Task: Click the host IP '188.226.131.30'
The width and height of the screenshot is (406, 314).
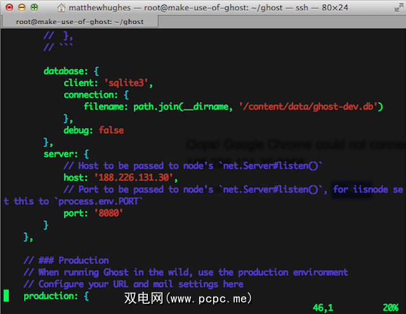Action: point(134,178)
